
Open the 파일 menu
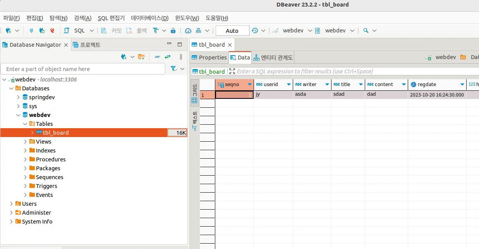click(x=11, y=18)
